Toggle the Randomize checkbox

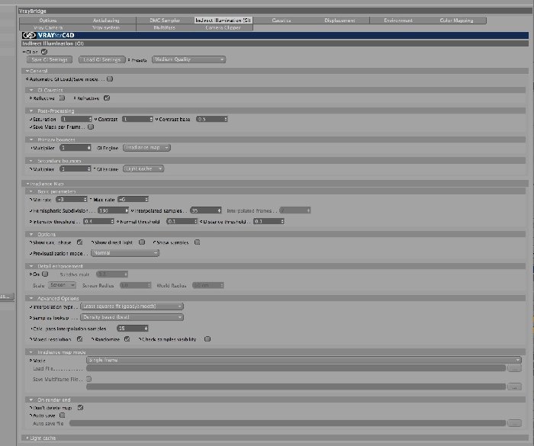click(x=127, y=339)
